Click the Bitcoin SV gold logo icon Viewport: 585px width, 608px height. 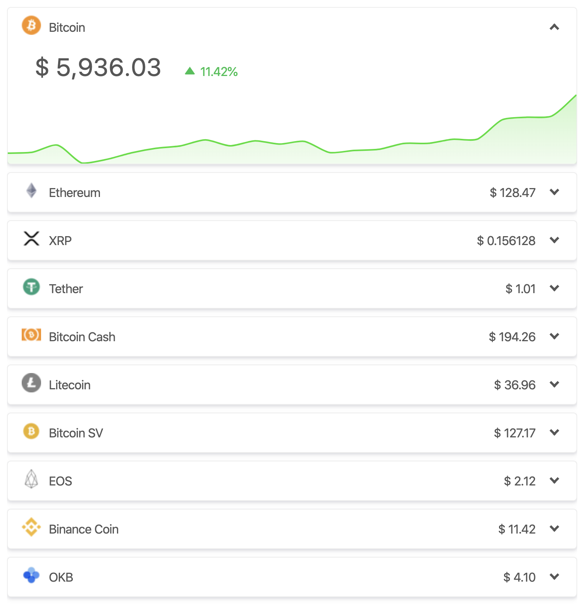[x=31, y=431]
